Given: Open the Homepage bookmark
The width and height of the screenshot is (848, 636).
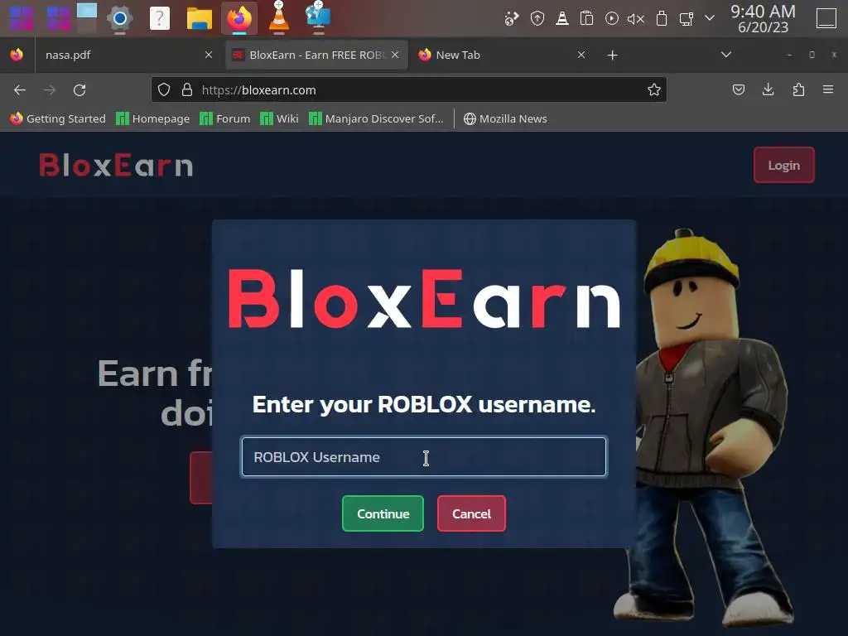Looking at the screenshot, I should [x=153, y=118].
